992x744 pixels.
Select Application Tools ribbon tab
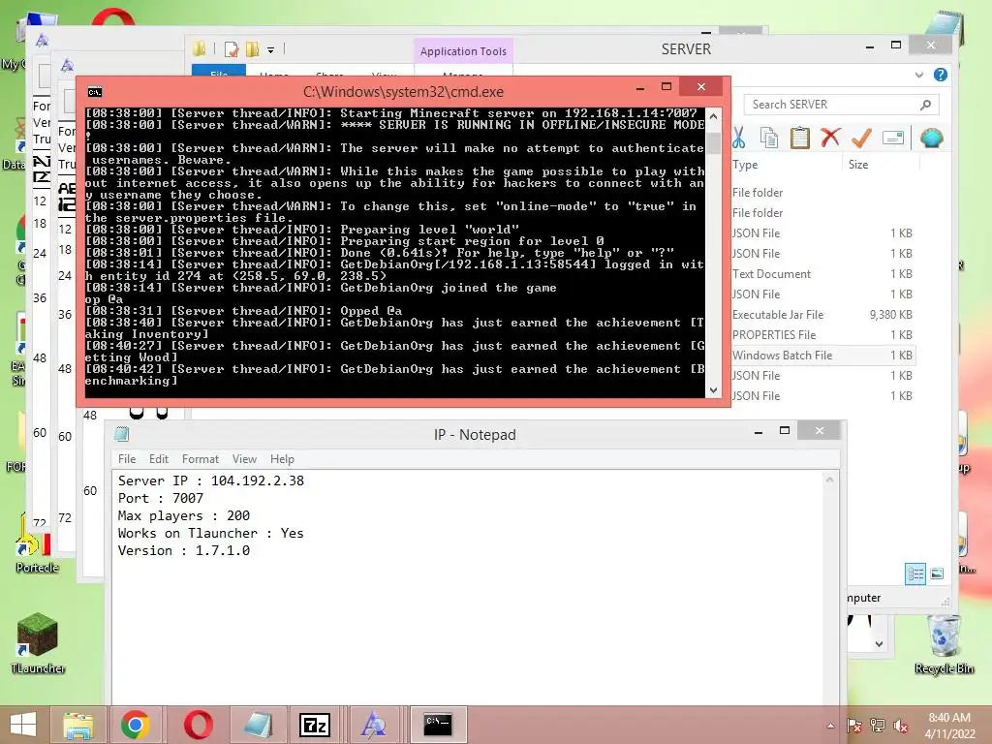click(x=463, y=51)
